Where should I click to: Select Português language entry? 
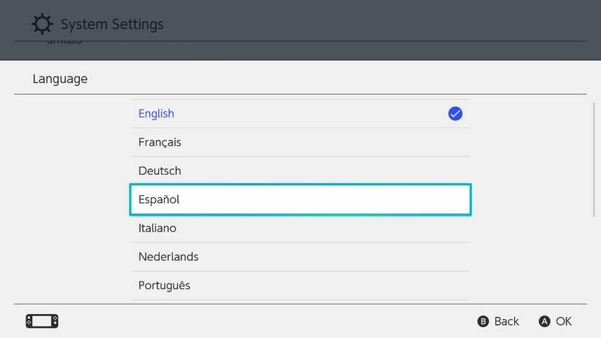(164, 286)
